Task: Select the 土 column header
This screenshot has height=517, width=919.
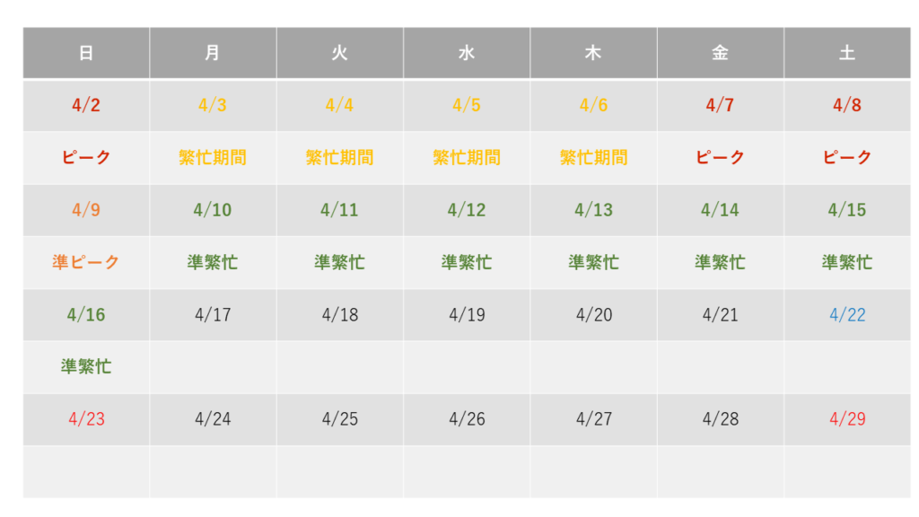Action: (847, 53)
